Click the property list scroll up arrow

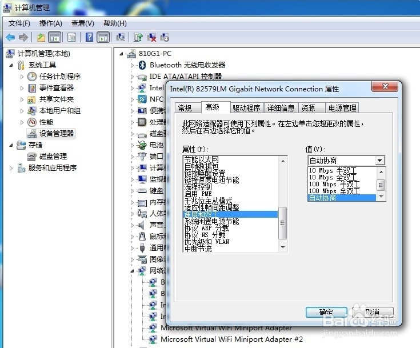click(x=283, y=161)
